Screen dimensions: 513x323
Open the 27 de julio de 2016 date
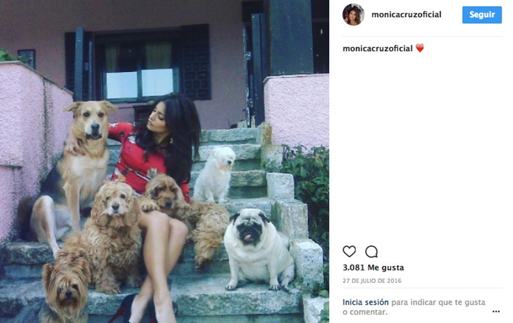tap(371, 280)
